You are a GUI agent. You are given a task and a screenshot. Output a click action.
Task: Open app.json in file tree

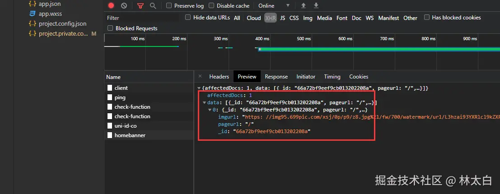click(x=49, y=4)
